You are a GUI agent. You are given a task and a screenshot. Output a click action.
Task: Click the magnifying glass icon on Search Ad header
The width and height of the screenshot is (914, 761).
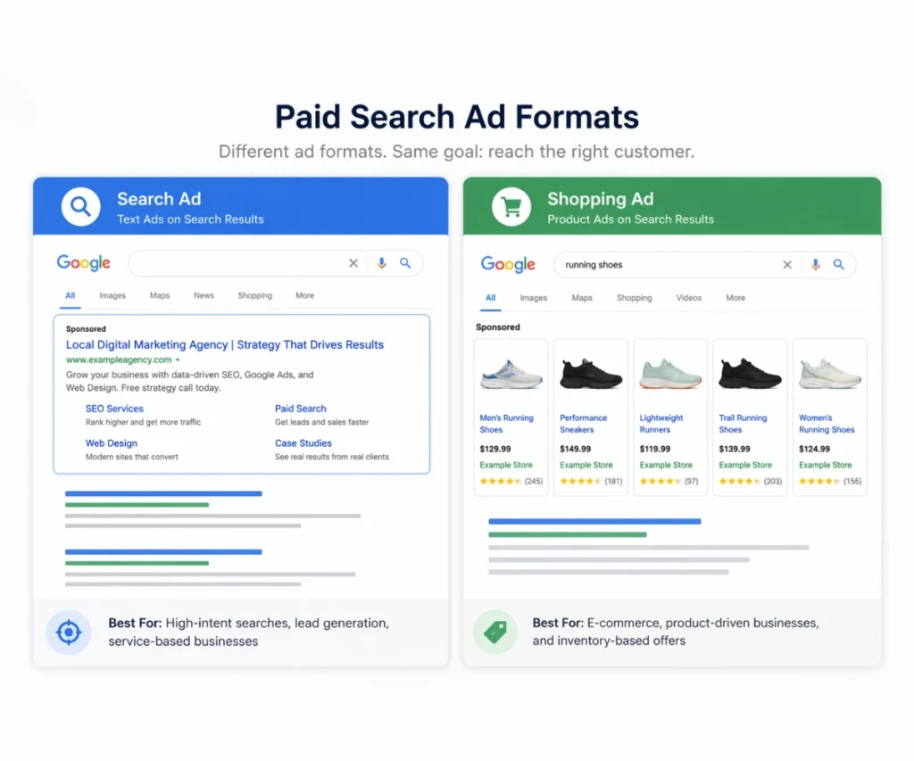click(80, 206)
